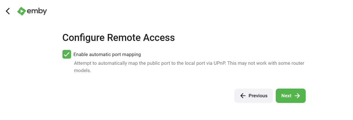Click the UPnP description paragraph
The height and width of the screenshot is (120, 353).
[189, 67]
